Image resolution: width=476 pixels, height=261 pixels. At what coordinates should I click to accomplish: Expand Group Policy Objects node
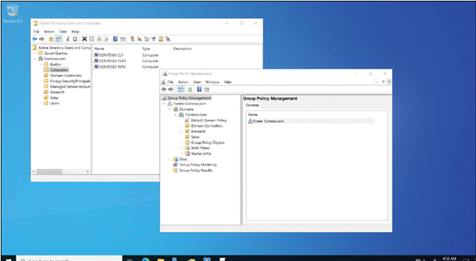pos(182,142)
